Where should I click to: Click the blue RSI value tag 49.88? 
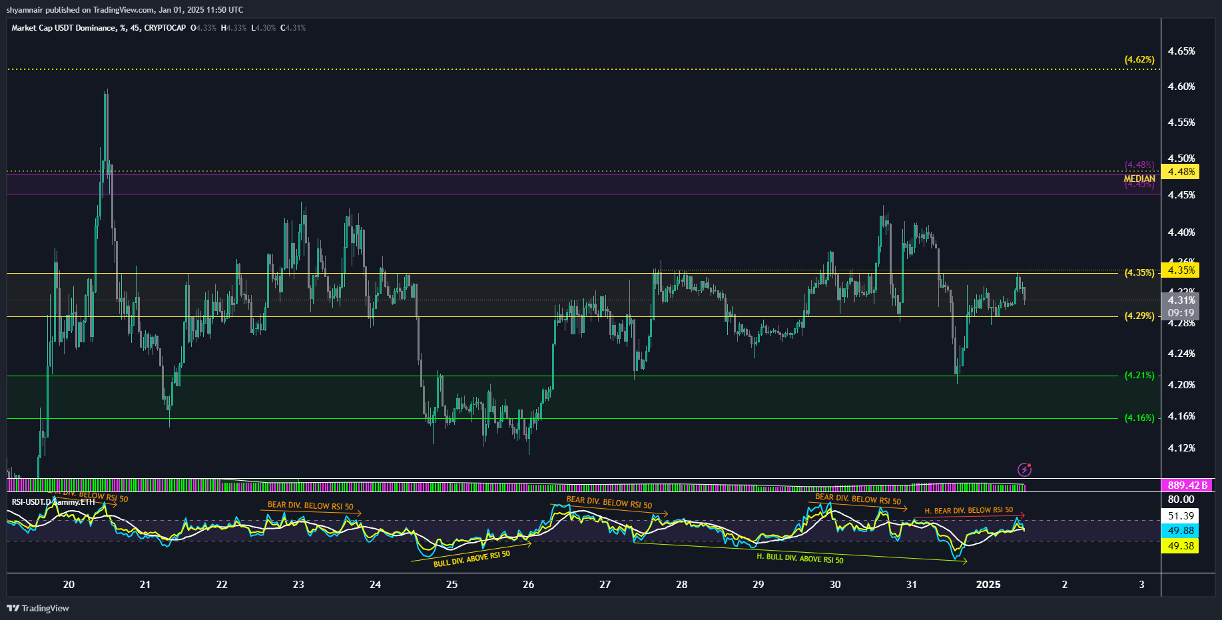(1181, 531)
